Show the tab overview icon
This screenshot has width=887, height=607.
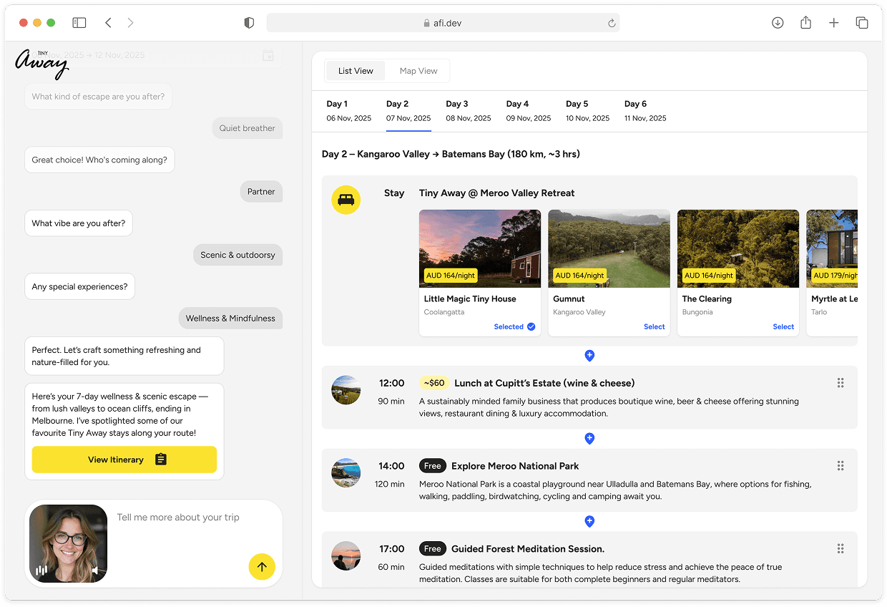coord(862,23)
